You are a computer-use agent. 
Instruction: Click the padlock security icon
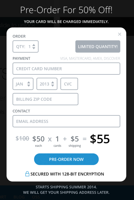pos(27,174)
